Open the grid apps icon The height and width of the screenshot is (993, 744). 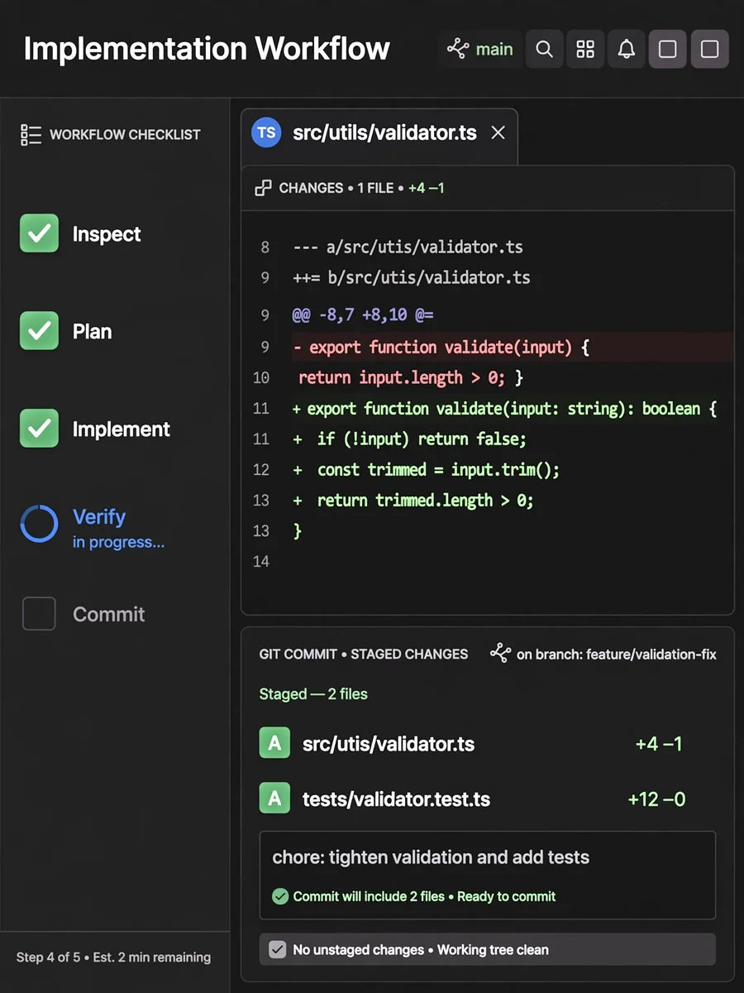click(x=585, y=49)
